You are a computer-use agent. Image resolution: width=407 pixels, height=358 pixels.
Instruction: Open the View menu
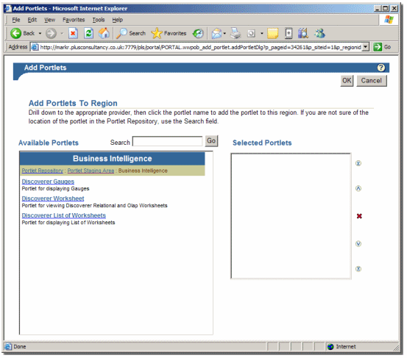pos(49,20)
